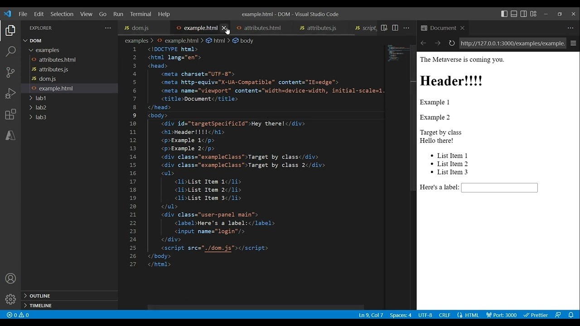Open the Terminal menu

coord(140,14)
